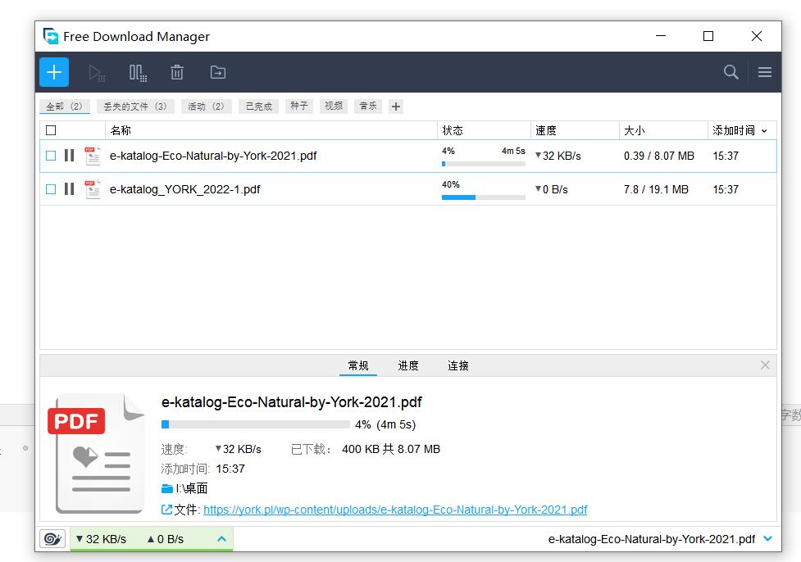Open the search magnifier icon
The width and height of the screenshot is (801, 562).
[730, 72]
